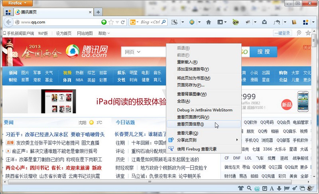Click the pin icon beside 一键登录
319x194 pixels.
pyautogui.click(x=299, y=33)
